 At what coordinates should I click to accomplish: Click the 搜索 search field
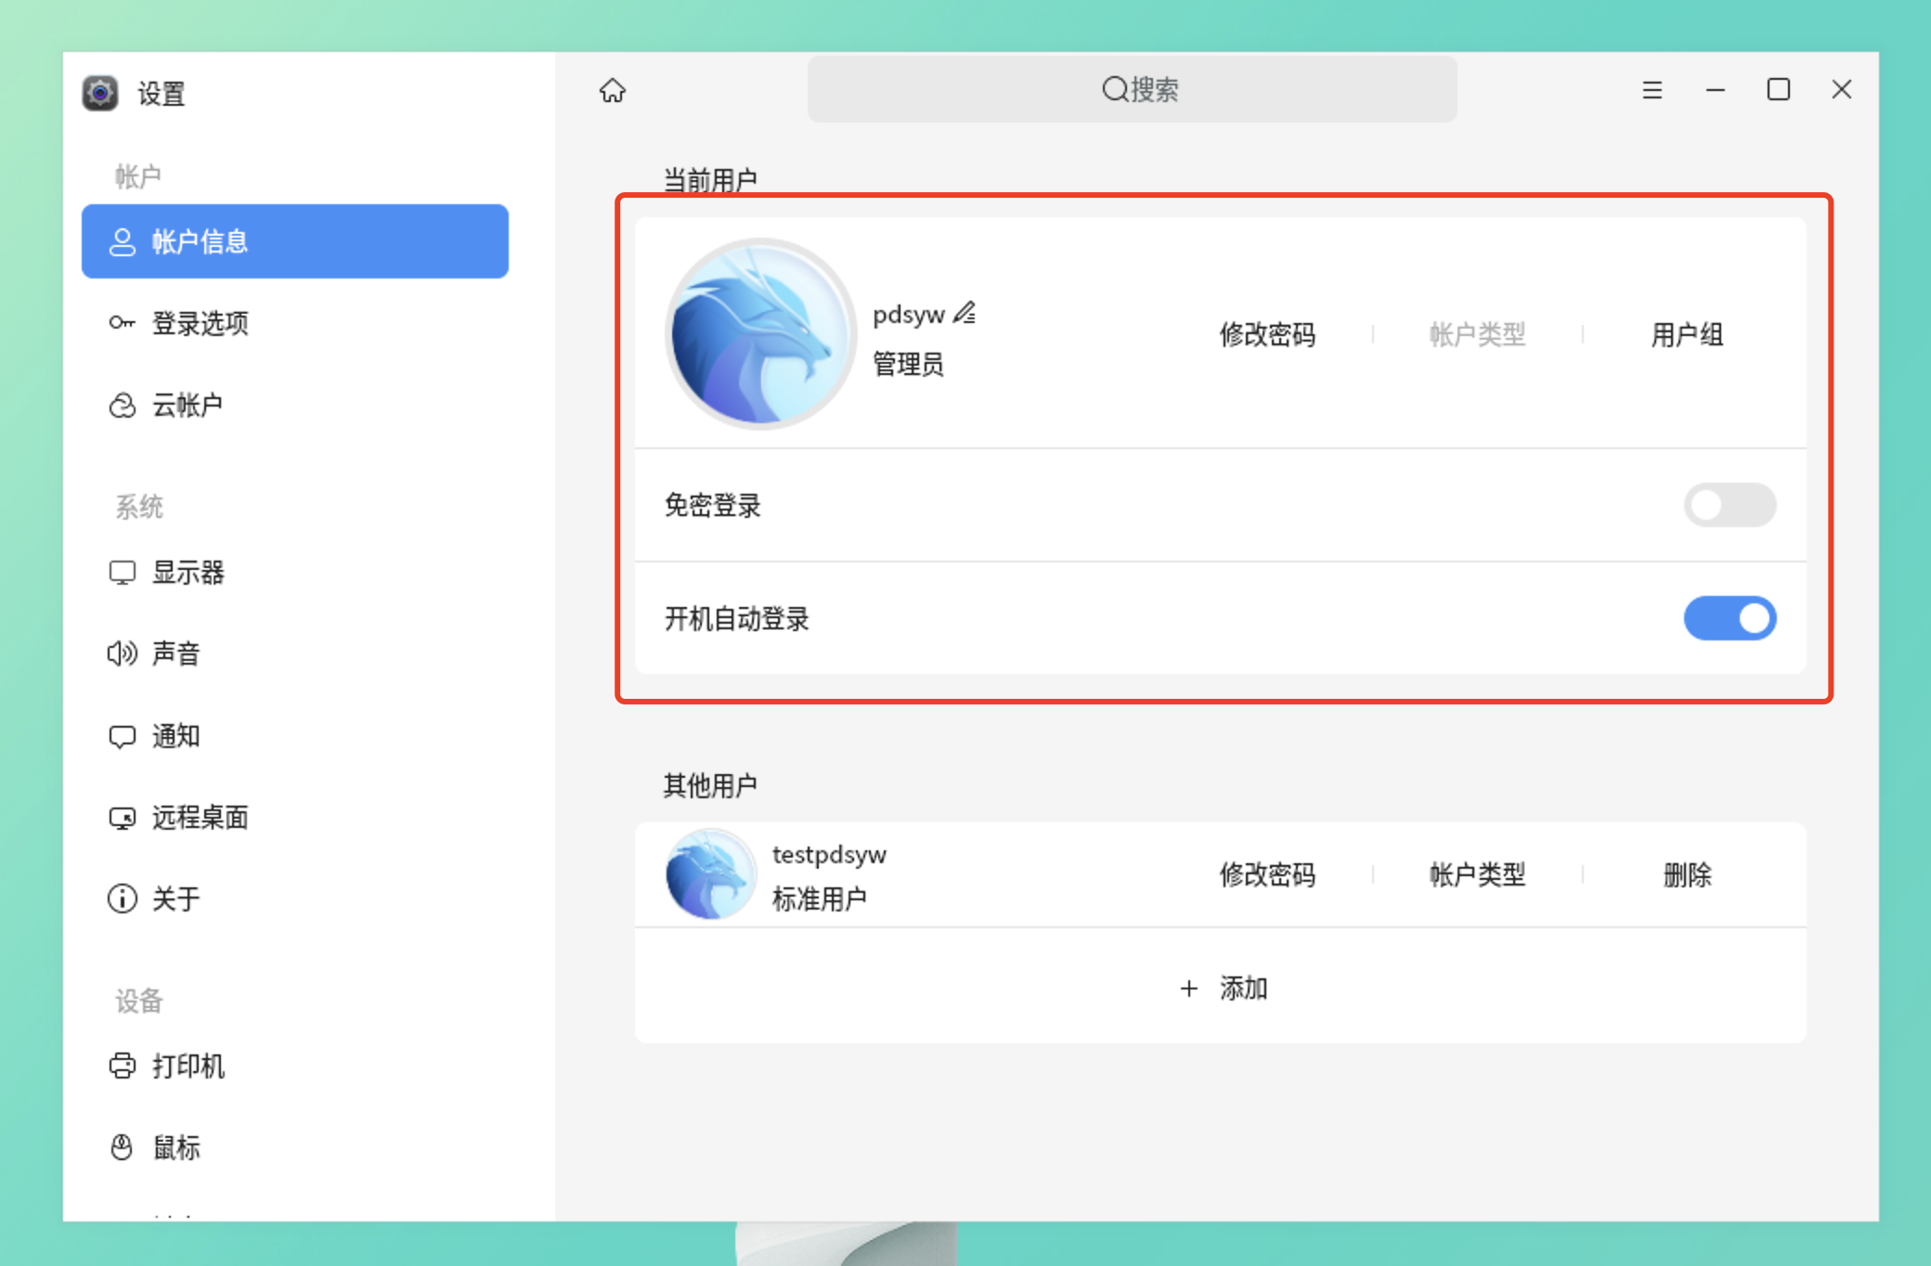point(1132,90)
